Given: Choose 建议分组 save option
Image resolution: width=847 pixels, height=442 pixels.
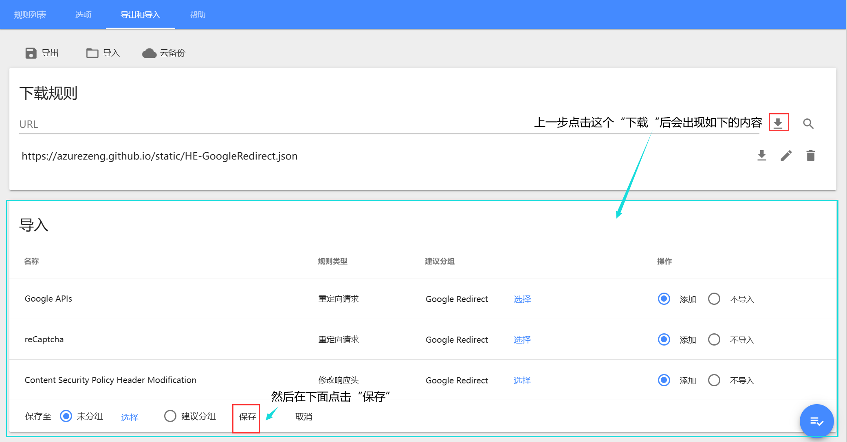Looking at the screenshot, I should coord(170,416).
